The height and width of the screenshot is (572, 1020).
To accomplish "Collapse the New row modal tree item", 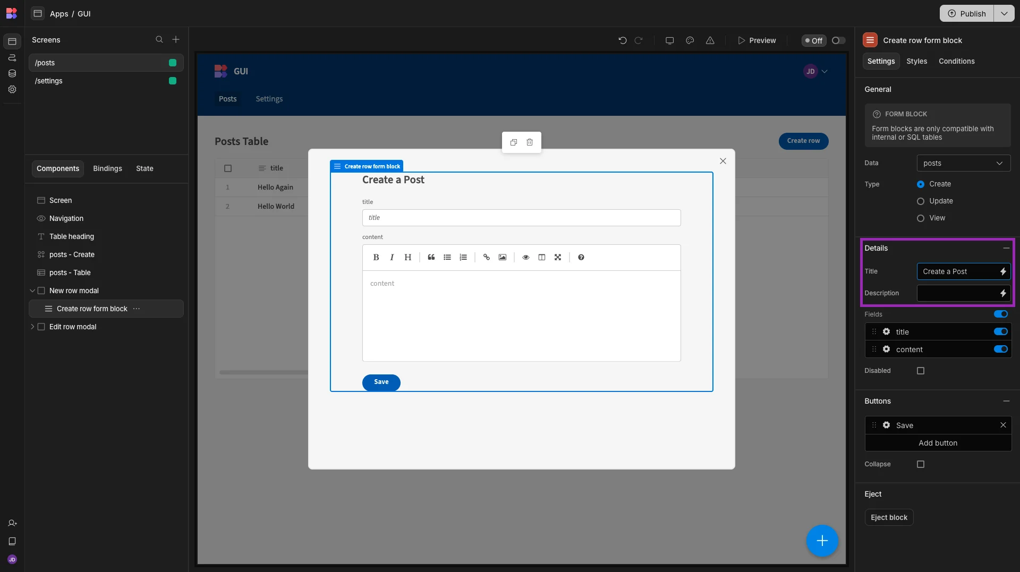I will pyautogui.click(x=32, y=291).
